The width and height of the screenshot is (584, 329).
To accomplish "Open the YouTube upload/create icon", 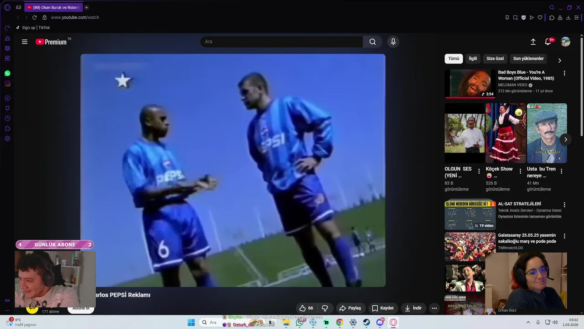I will click(x=533, y=42).
